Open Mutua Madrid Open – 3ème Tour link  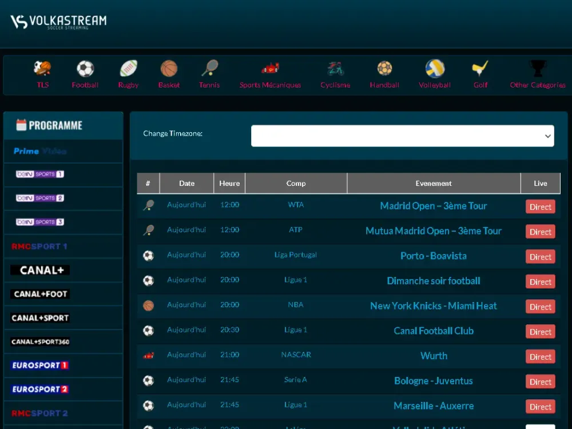(434, 231)
